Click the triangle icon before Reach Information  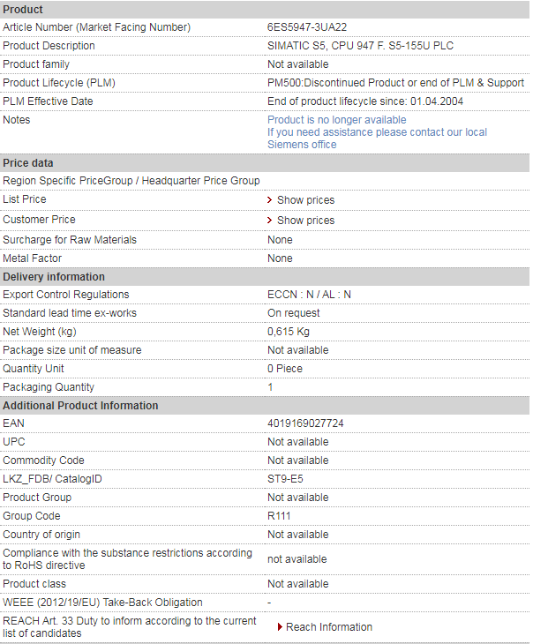point(280,627)
